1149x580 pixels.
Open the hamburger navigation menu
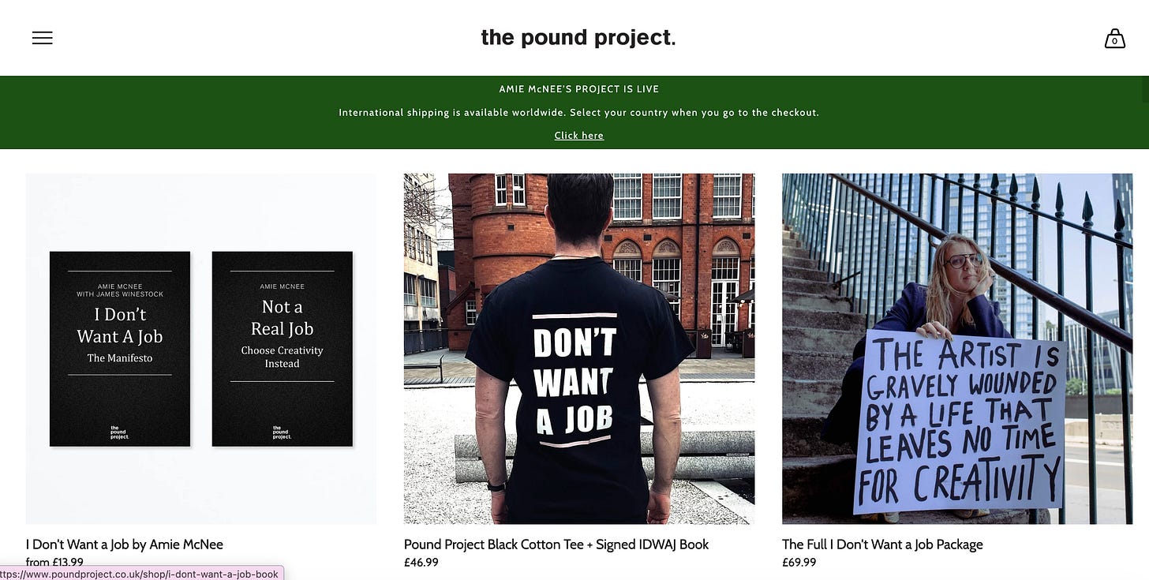[x=43, y=38]
